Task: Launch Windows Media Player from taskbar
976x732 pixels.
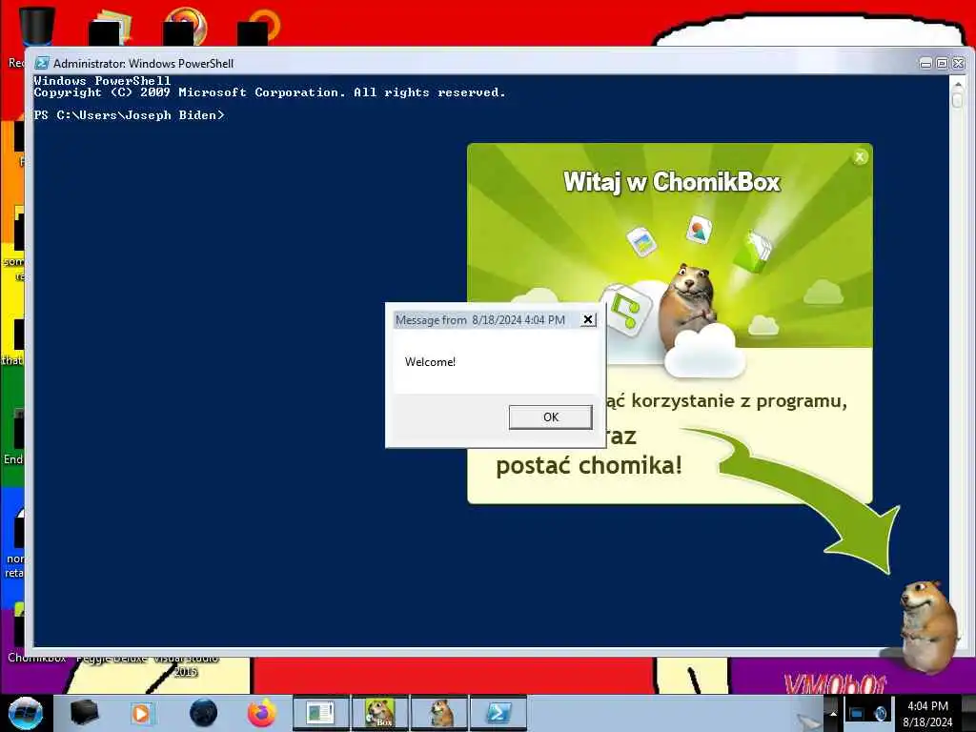Action: (142, 713)
